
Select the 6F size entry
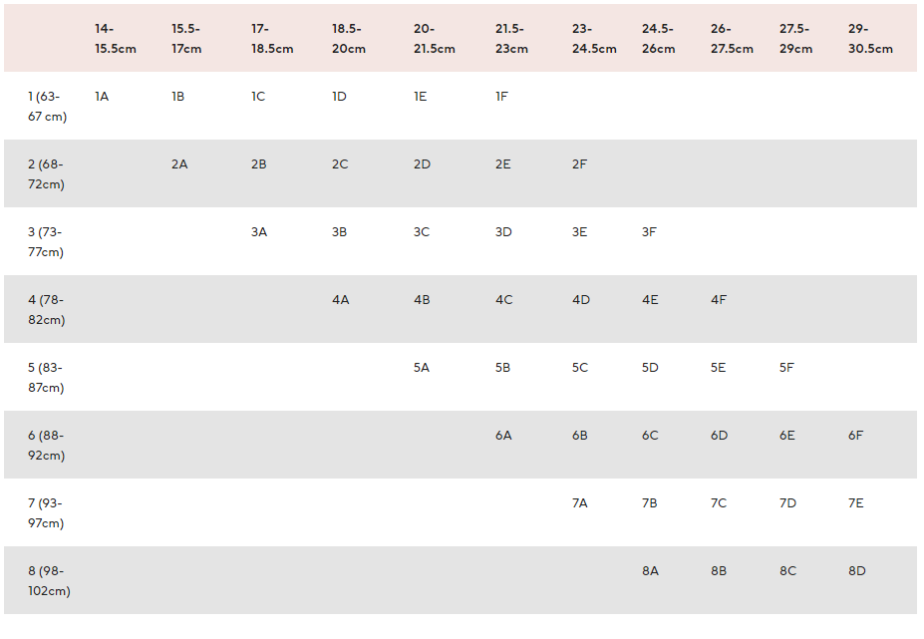(x=855, y=436)
